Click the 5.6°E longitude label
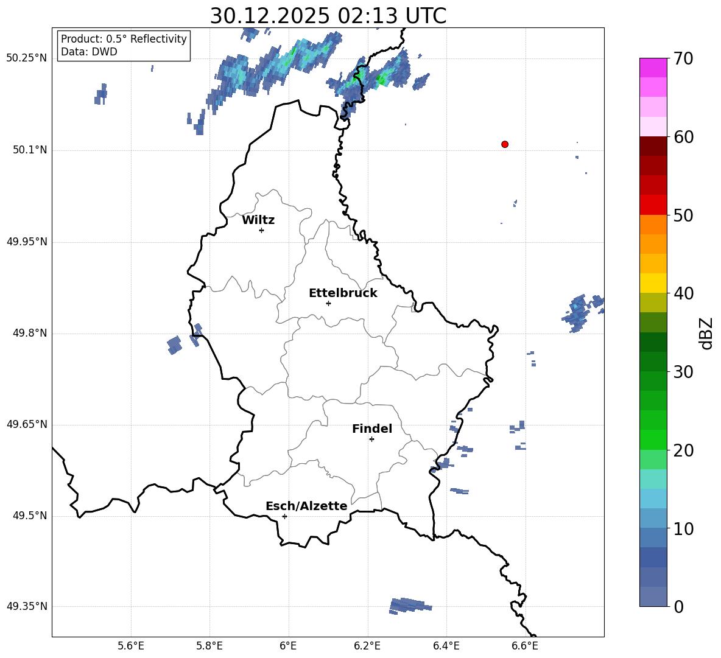The width and height of the screenshot is (721, 658). 131,646
